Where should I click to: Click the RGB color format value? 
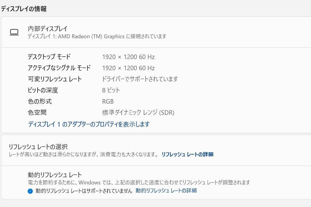108,101
